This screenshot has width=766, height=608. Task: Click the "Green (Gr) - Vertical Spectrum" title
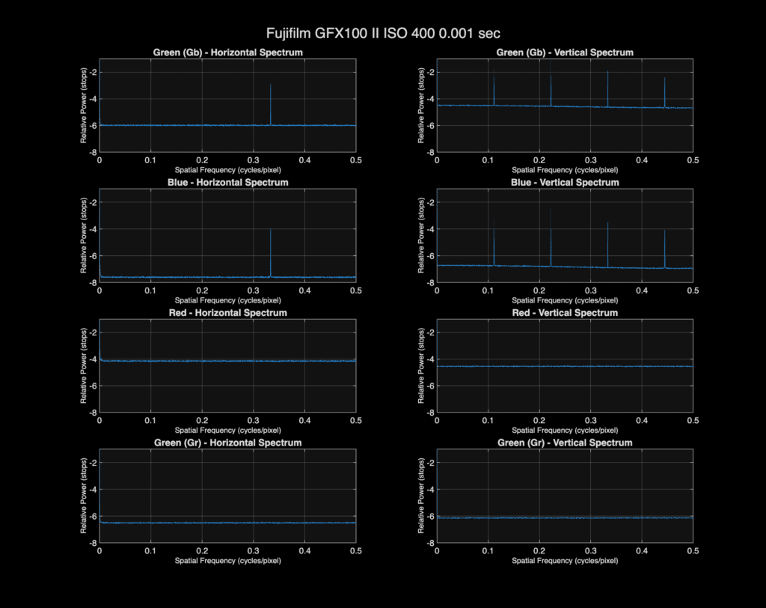coord(565,443)
